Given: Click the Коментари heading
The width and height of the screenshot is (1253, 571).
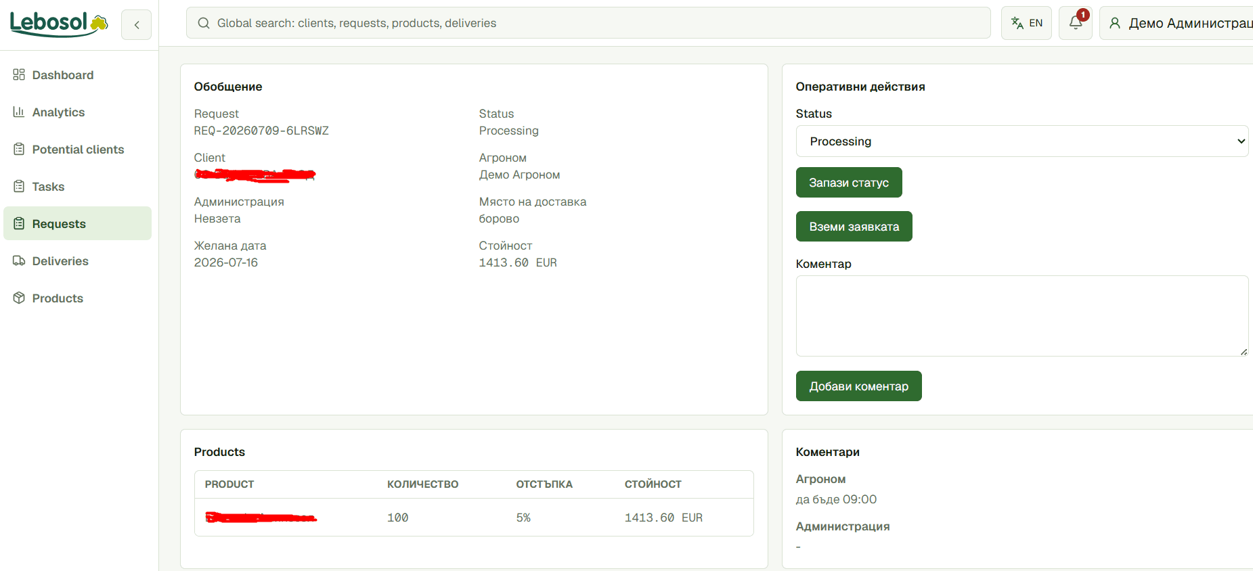Looking at the screenshot, I should click(x=828, y=452).
